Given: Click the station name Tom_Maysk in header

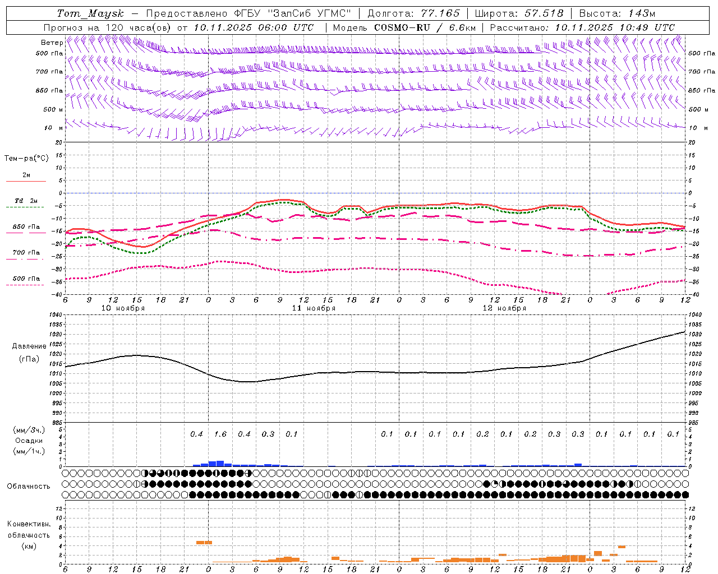Looking at the screenshot, I should [91, 13].
